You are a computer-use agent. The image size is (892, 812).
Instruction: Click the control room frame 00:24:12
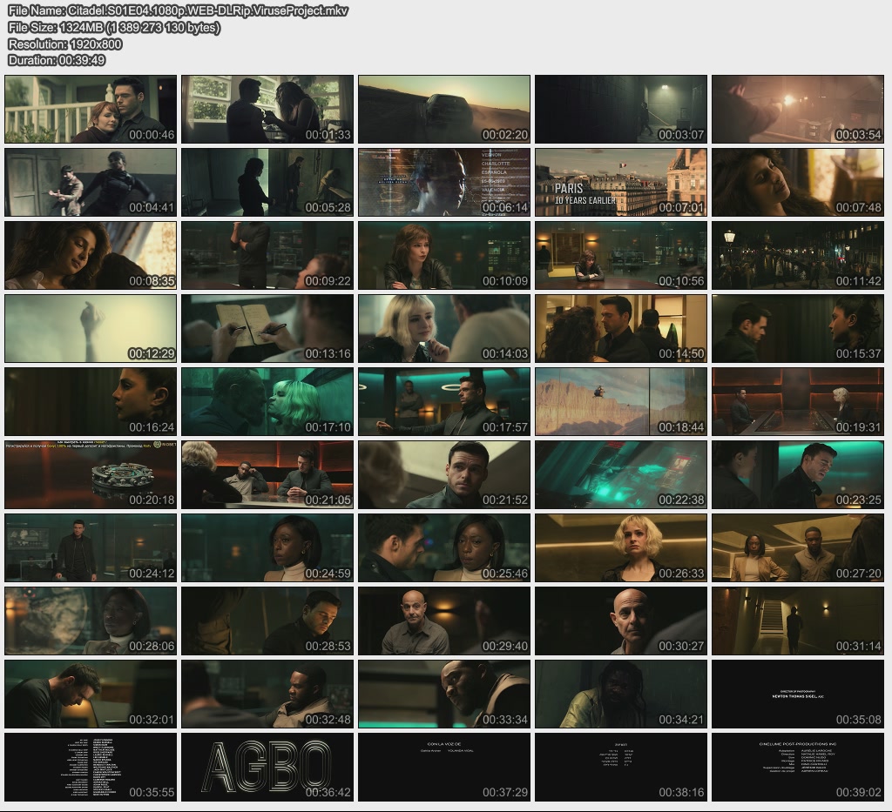click(x=91, y=547)
